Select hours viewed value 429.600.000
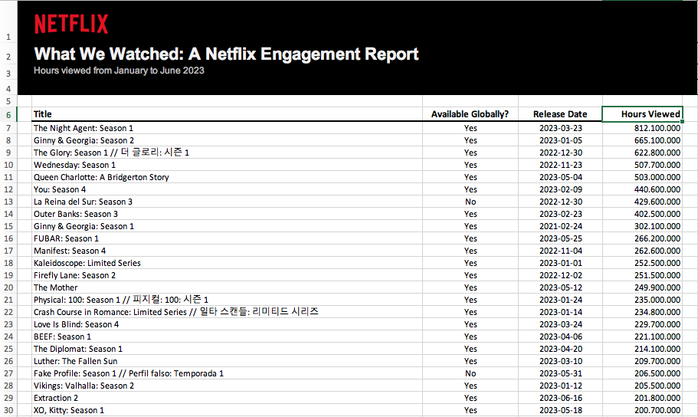Image resolution: width=698 pixels, height=417 pixels. [x=642, y=202]
